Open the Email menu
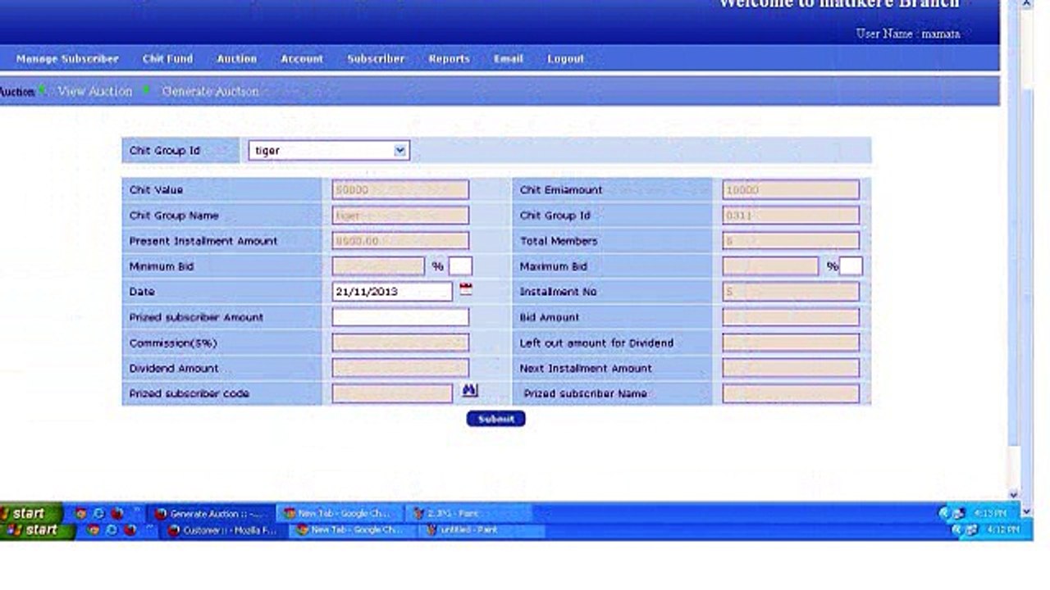1050x590 pixels. [x=508, y=59]
